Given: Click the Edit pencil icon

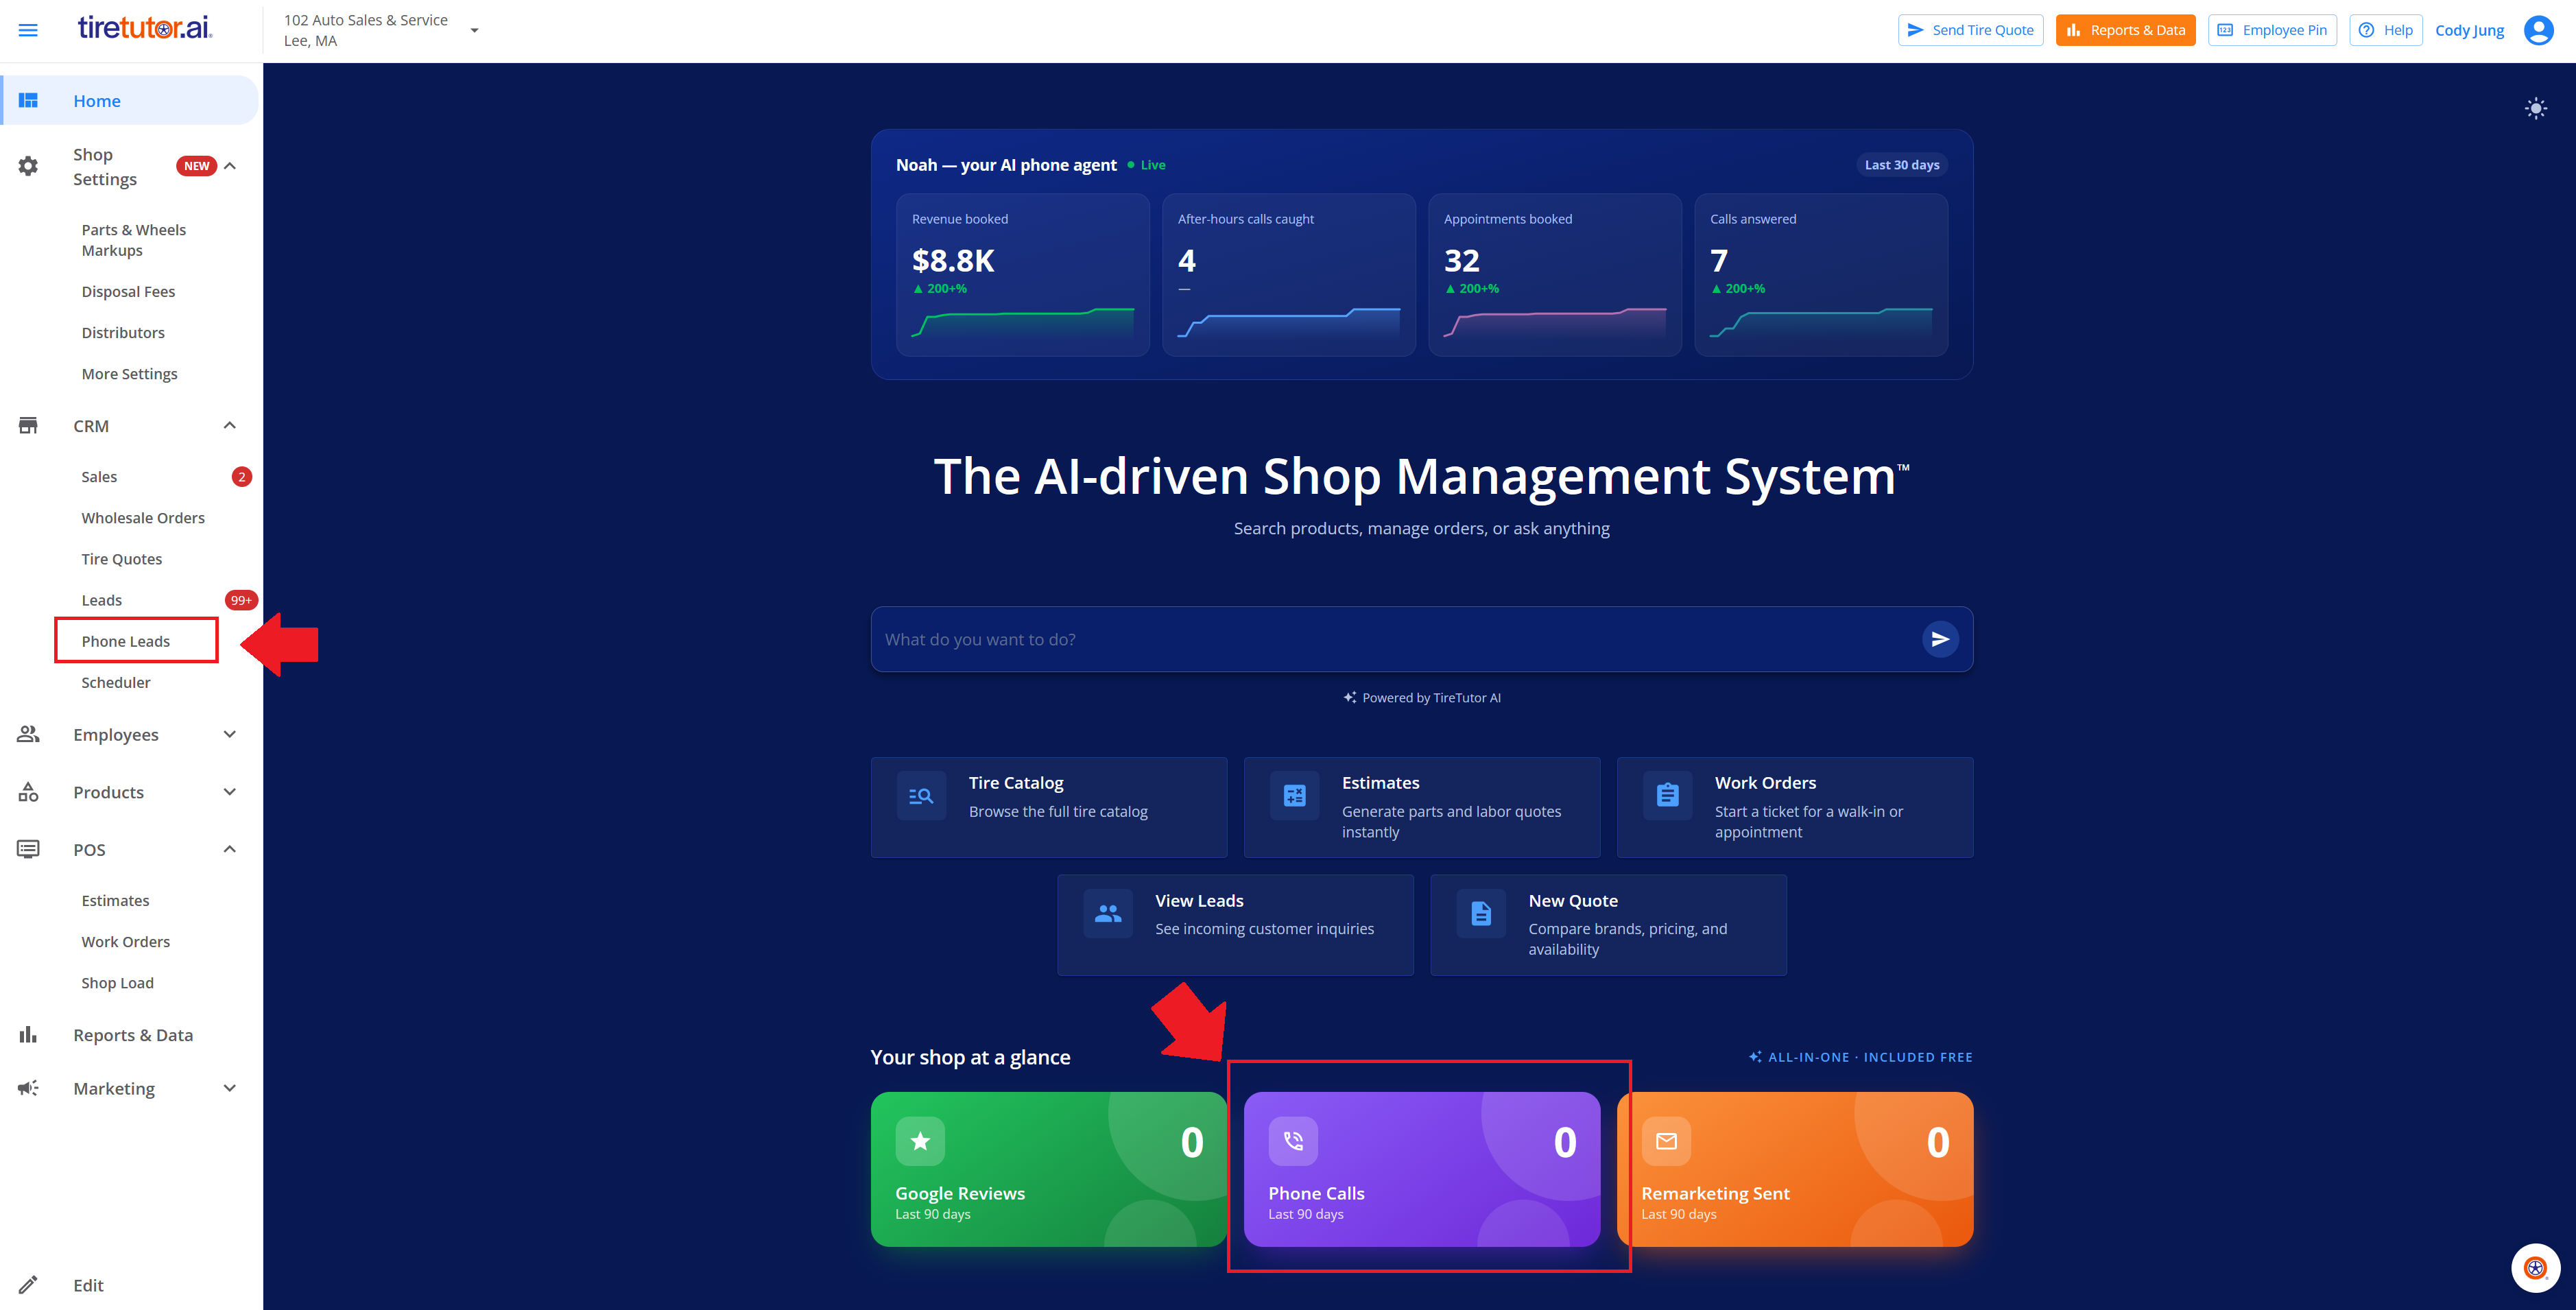Looking at the screenshot, I should click(28, 1285).
